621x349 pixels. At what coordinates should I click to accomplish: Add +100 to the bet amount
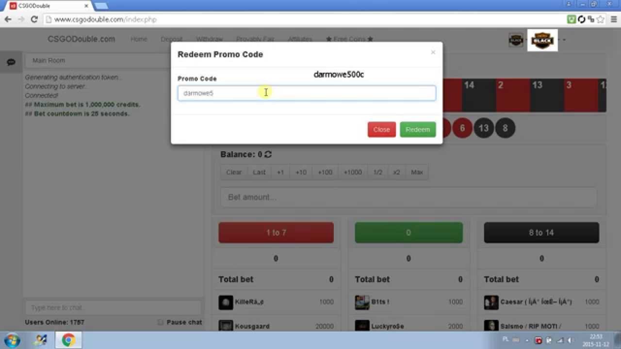coord(325,172)
